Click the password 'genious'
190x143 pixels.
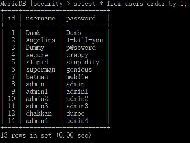coord(79,70)
